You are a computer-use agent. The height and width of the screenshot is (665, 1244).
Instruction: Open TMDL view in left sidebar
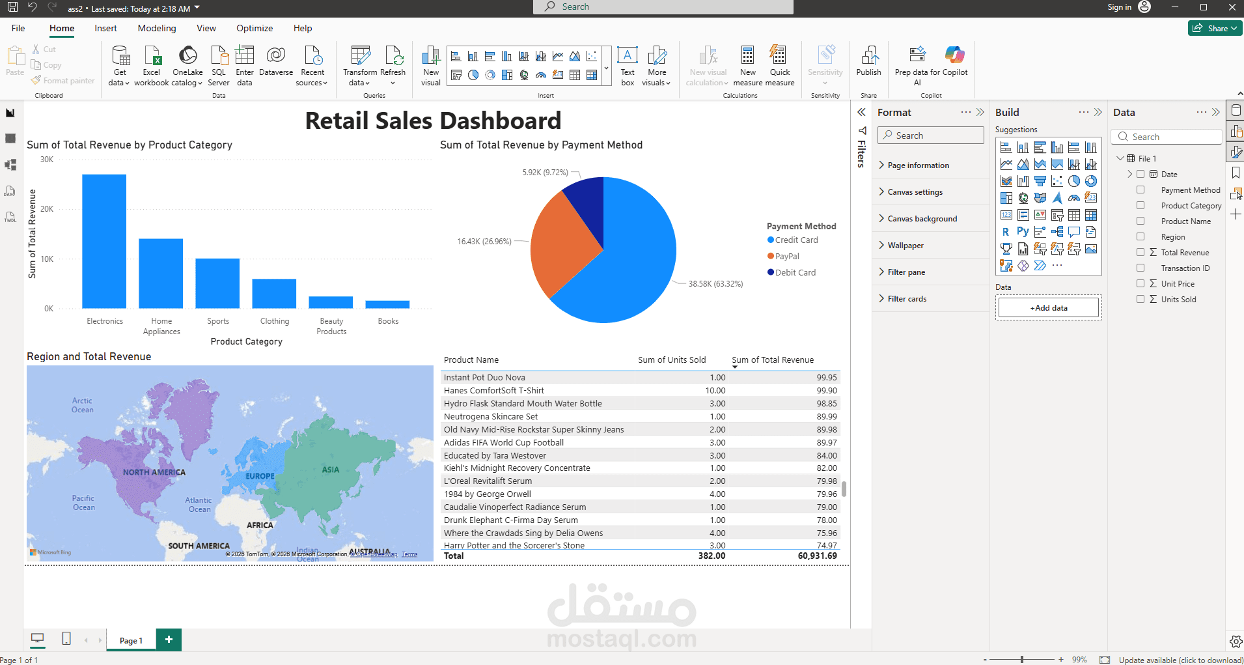tap(10, 217)
